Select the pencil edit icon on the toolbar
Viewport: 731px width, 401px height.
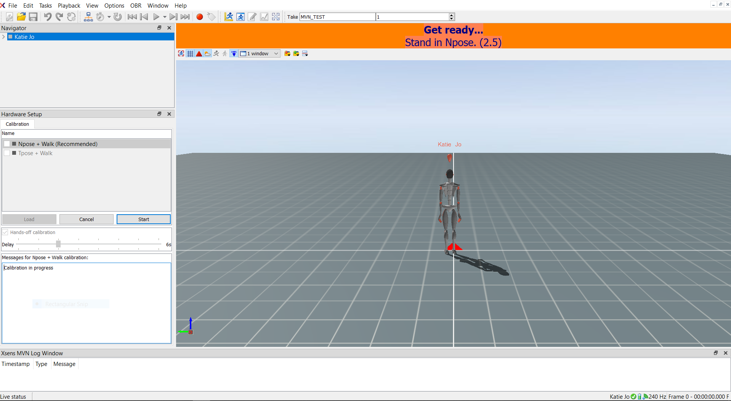point(252,17)
